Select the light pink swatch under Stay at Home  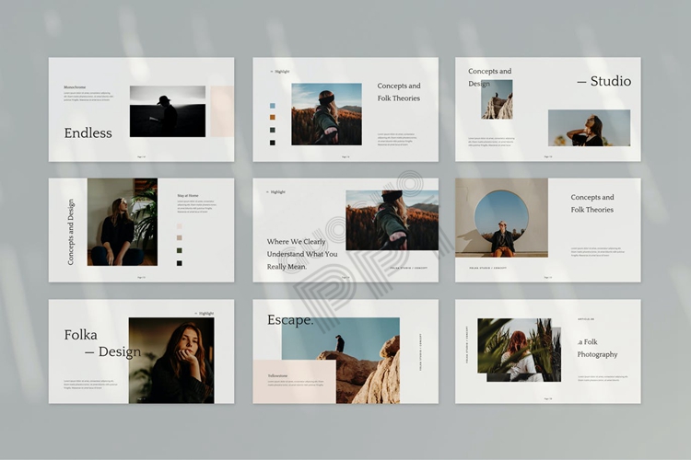point(180,226)
